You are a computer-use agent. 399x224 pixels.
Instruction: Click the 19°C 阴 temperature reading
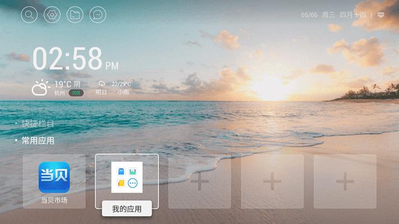point(67,84)
